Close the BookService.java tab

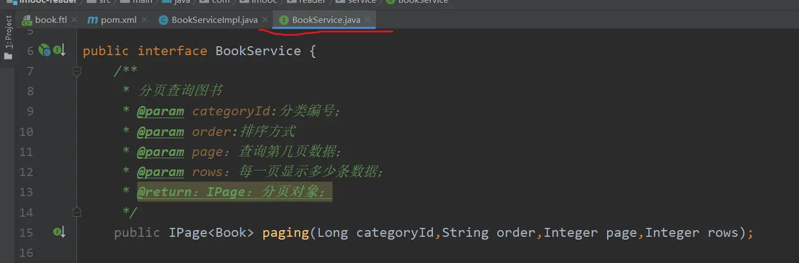click(x=368, y=20)
